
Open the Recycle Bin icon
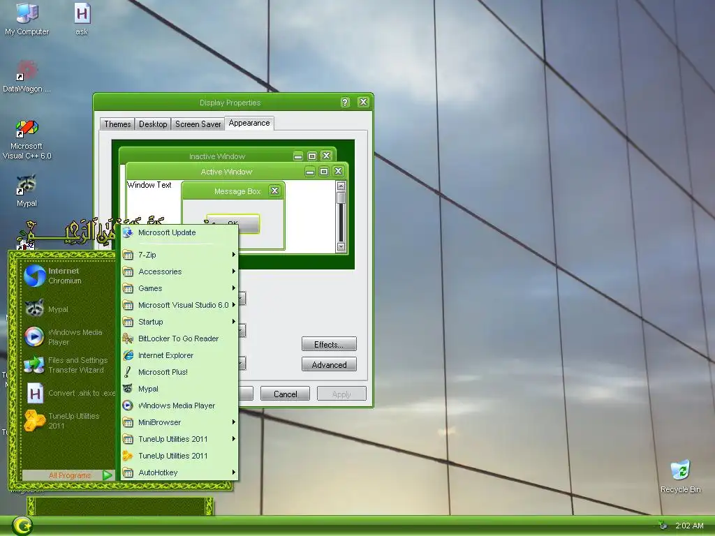(x=680, y=477)
